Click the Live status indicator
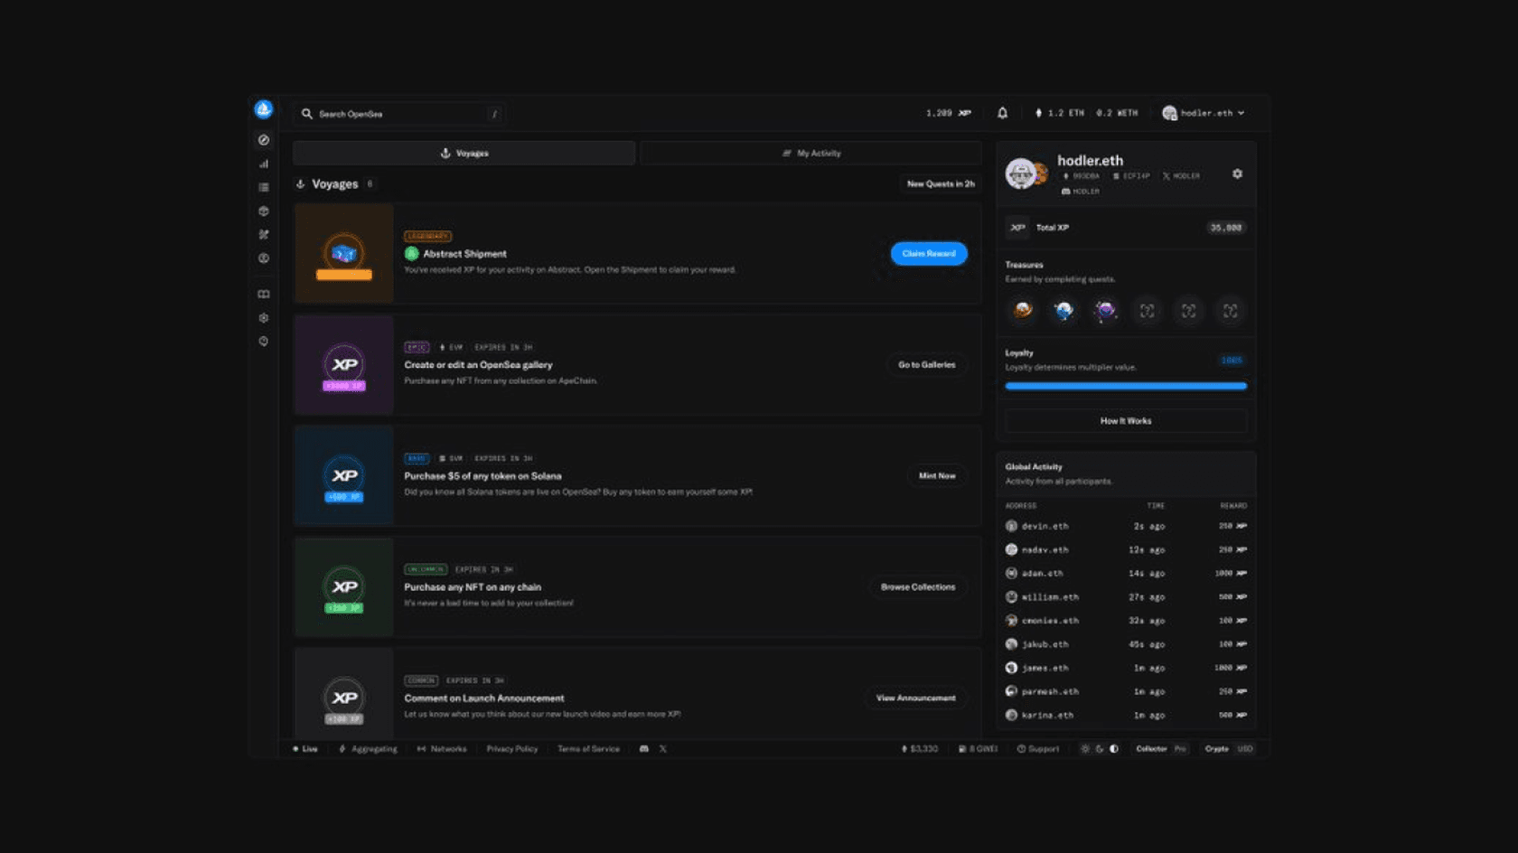The width and height of the screenshot is (1518, 853). pyautogui.click(x=305, y=748)
